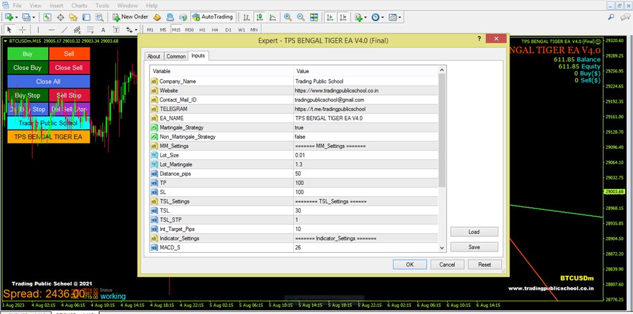
Task: Click the inputs list vertical scrollbar
Action: pos(442,132)
